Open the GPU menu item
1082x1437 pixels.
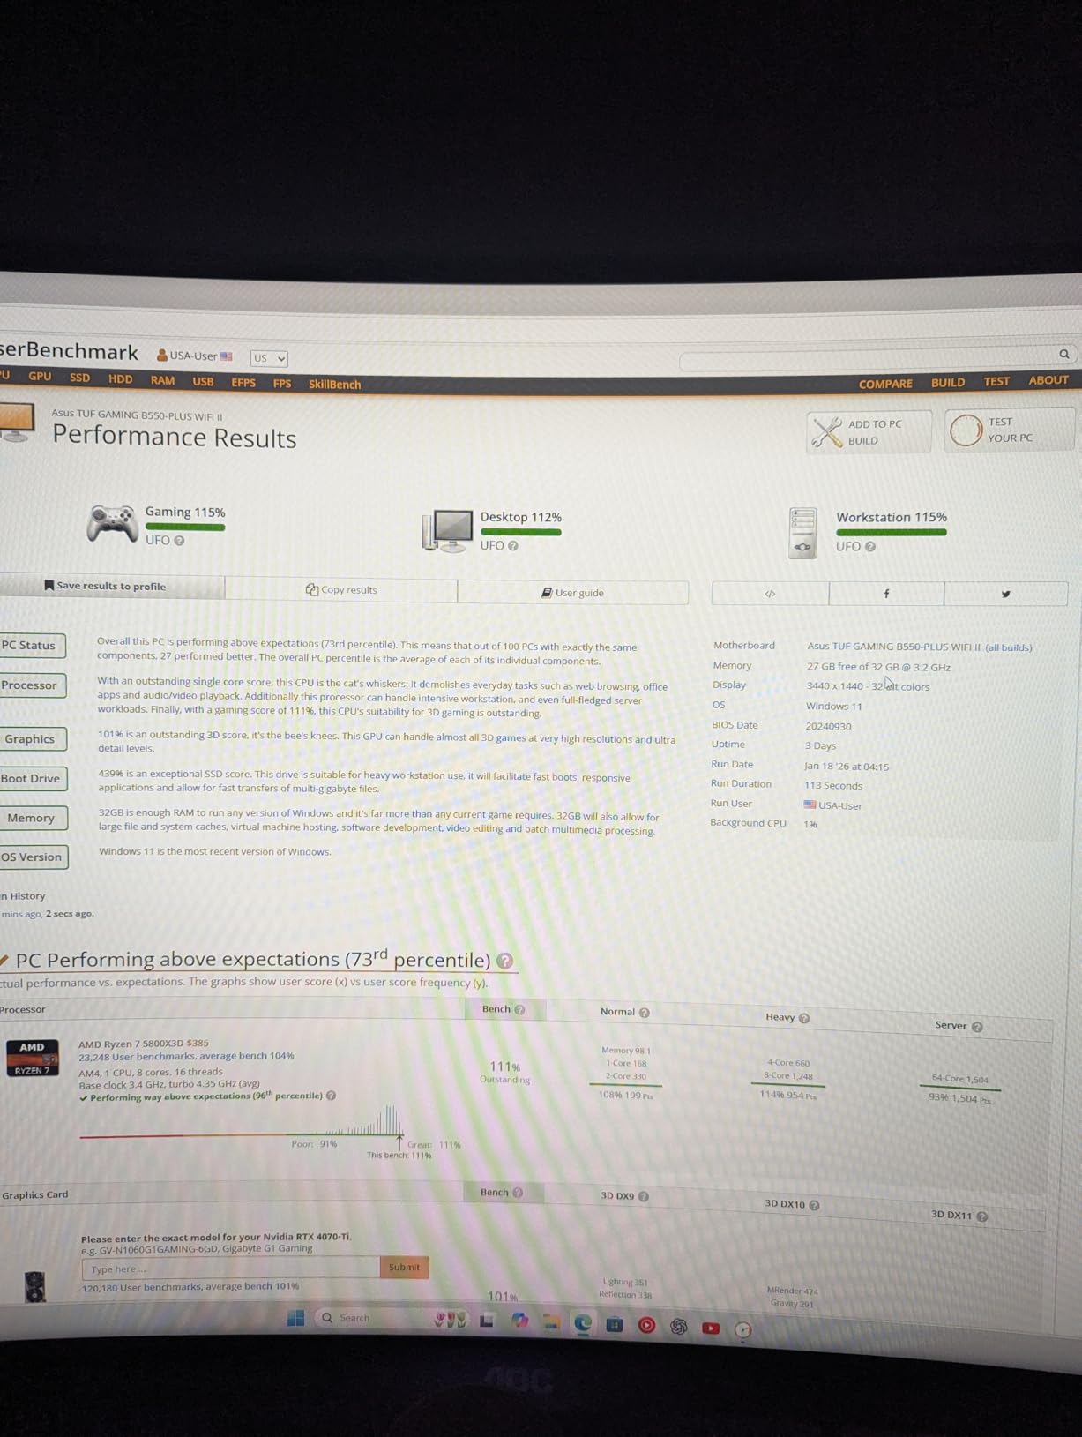click(x=40, y=376)
